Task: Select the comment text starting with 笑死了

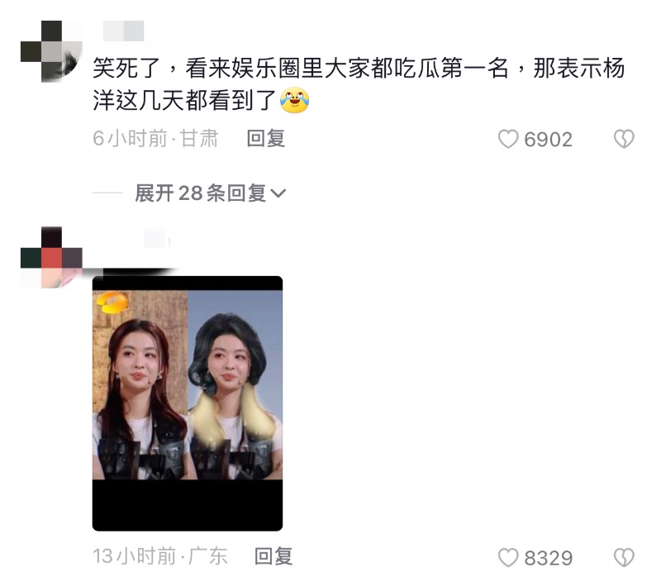Action: click(x=359, y=84)
